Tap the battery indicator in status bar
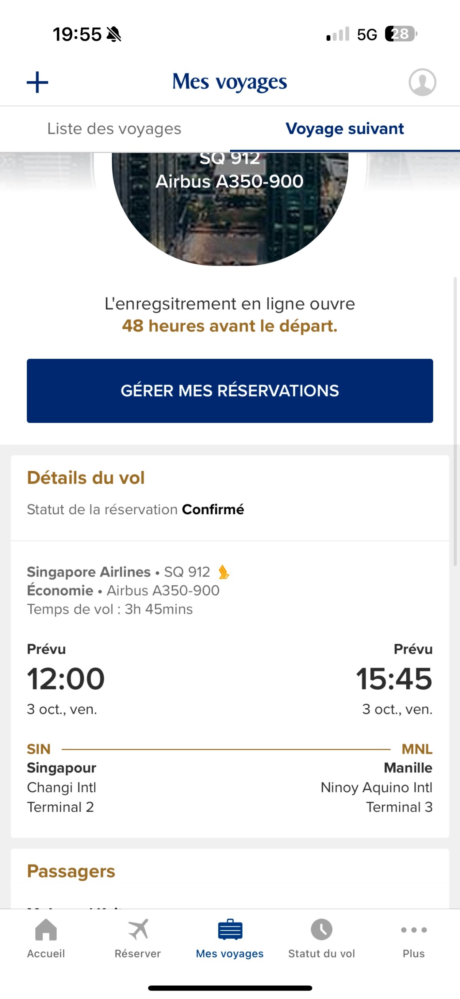The height and width of the screenshot is (999, 460). (x=401, y=34)
